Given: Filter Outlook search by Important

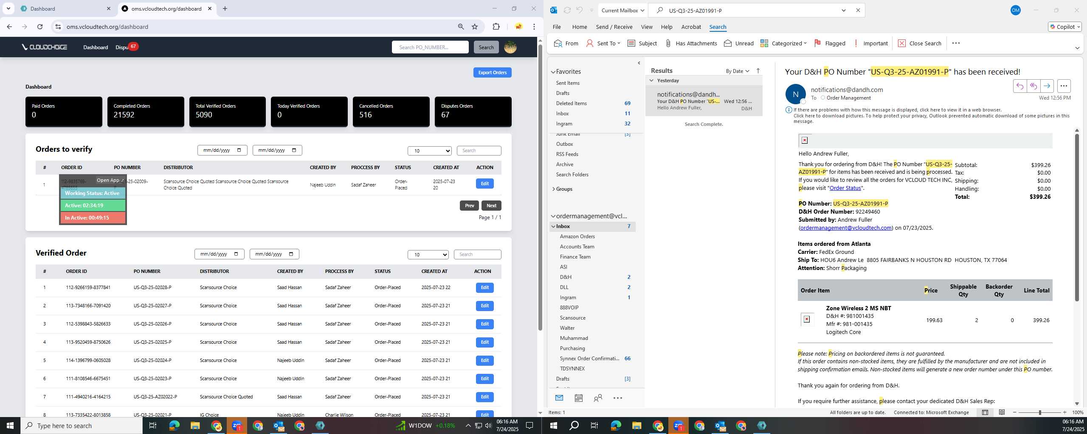Looking at the screenshot, I should [x=870, y=43].
